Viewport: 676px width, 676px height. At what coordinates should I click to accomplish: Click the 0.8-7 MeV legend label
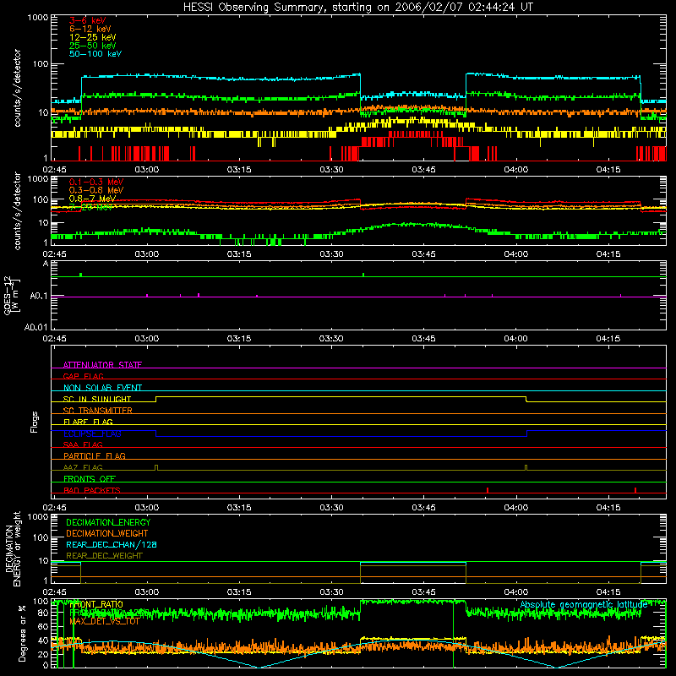click(x=93, y=199)
